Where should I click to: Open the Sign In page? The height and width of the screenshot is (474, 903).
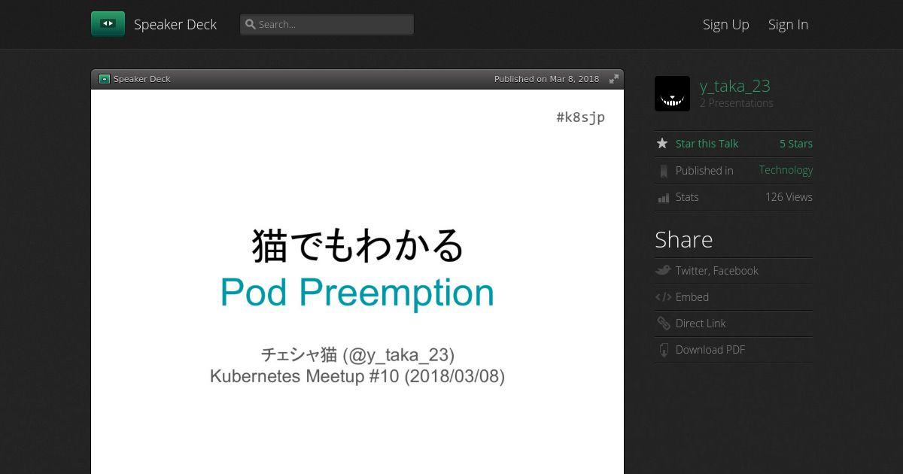pyautogui.click(x=788, y=24)
